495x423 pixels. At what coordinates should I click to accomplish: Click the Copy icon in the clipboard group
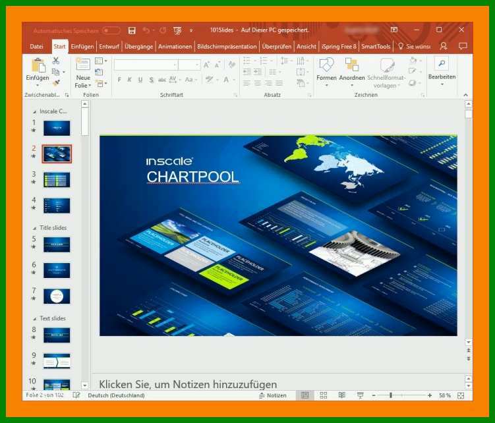(x=55, y=72)
